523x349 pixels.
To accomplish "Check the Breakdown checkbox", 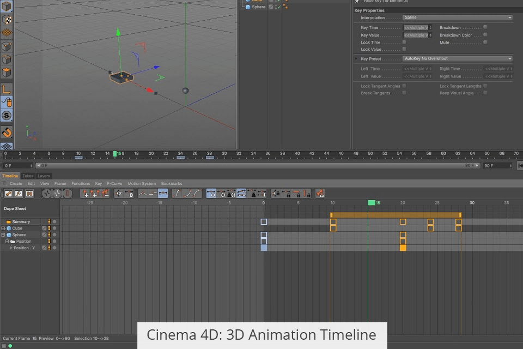I will pos(485,27).
